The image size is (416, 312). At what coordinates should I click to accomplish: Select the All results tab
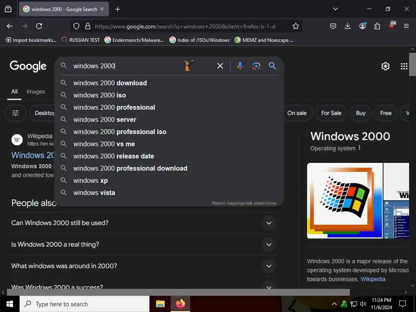14,91
